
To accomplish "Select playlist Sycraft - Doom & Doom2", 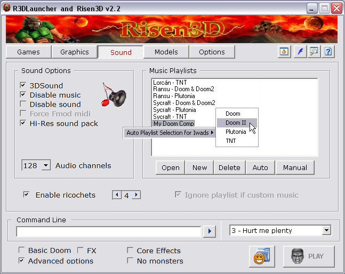I will point(184,103).
